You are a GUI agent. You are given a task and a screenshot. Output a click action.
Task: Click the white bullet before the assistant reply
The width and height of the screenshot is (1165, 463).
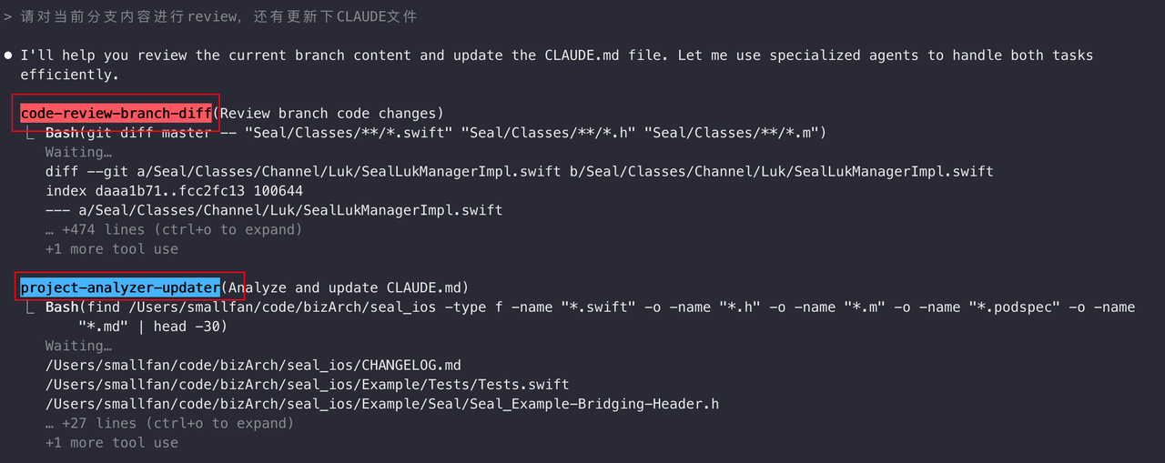tap(8, 55)
